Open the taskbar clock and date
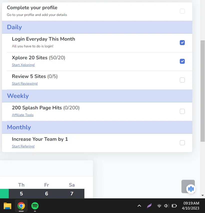 pos(191,206)
